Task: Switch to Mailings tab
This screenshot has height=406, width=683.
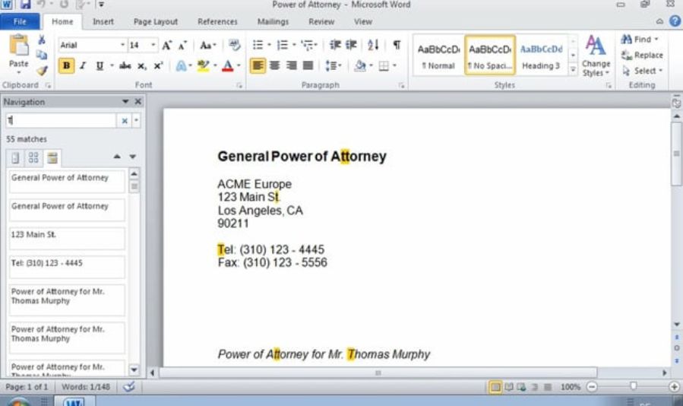Action: click(x=273, y=21)
